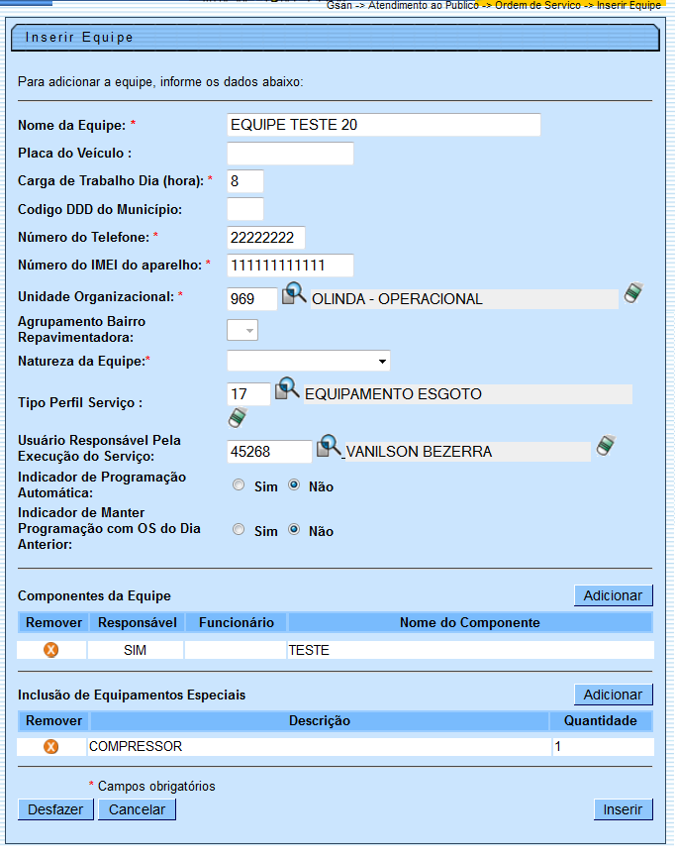The image size is (676, 857).
Task: Open search for Tipo Perfil Serviço
Action: pyautogui.click(x=286, y=390)
